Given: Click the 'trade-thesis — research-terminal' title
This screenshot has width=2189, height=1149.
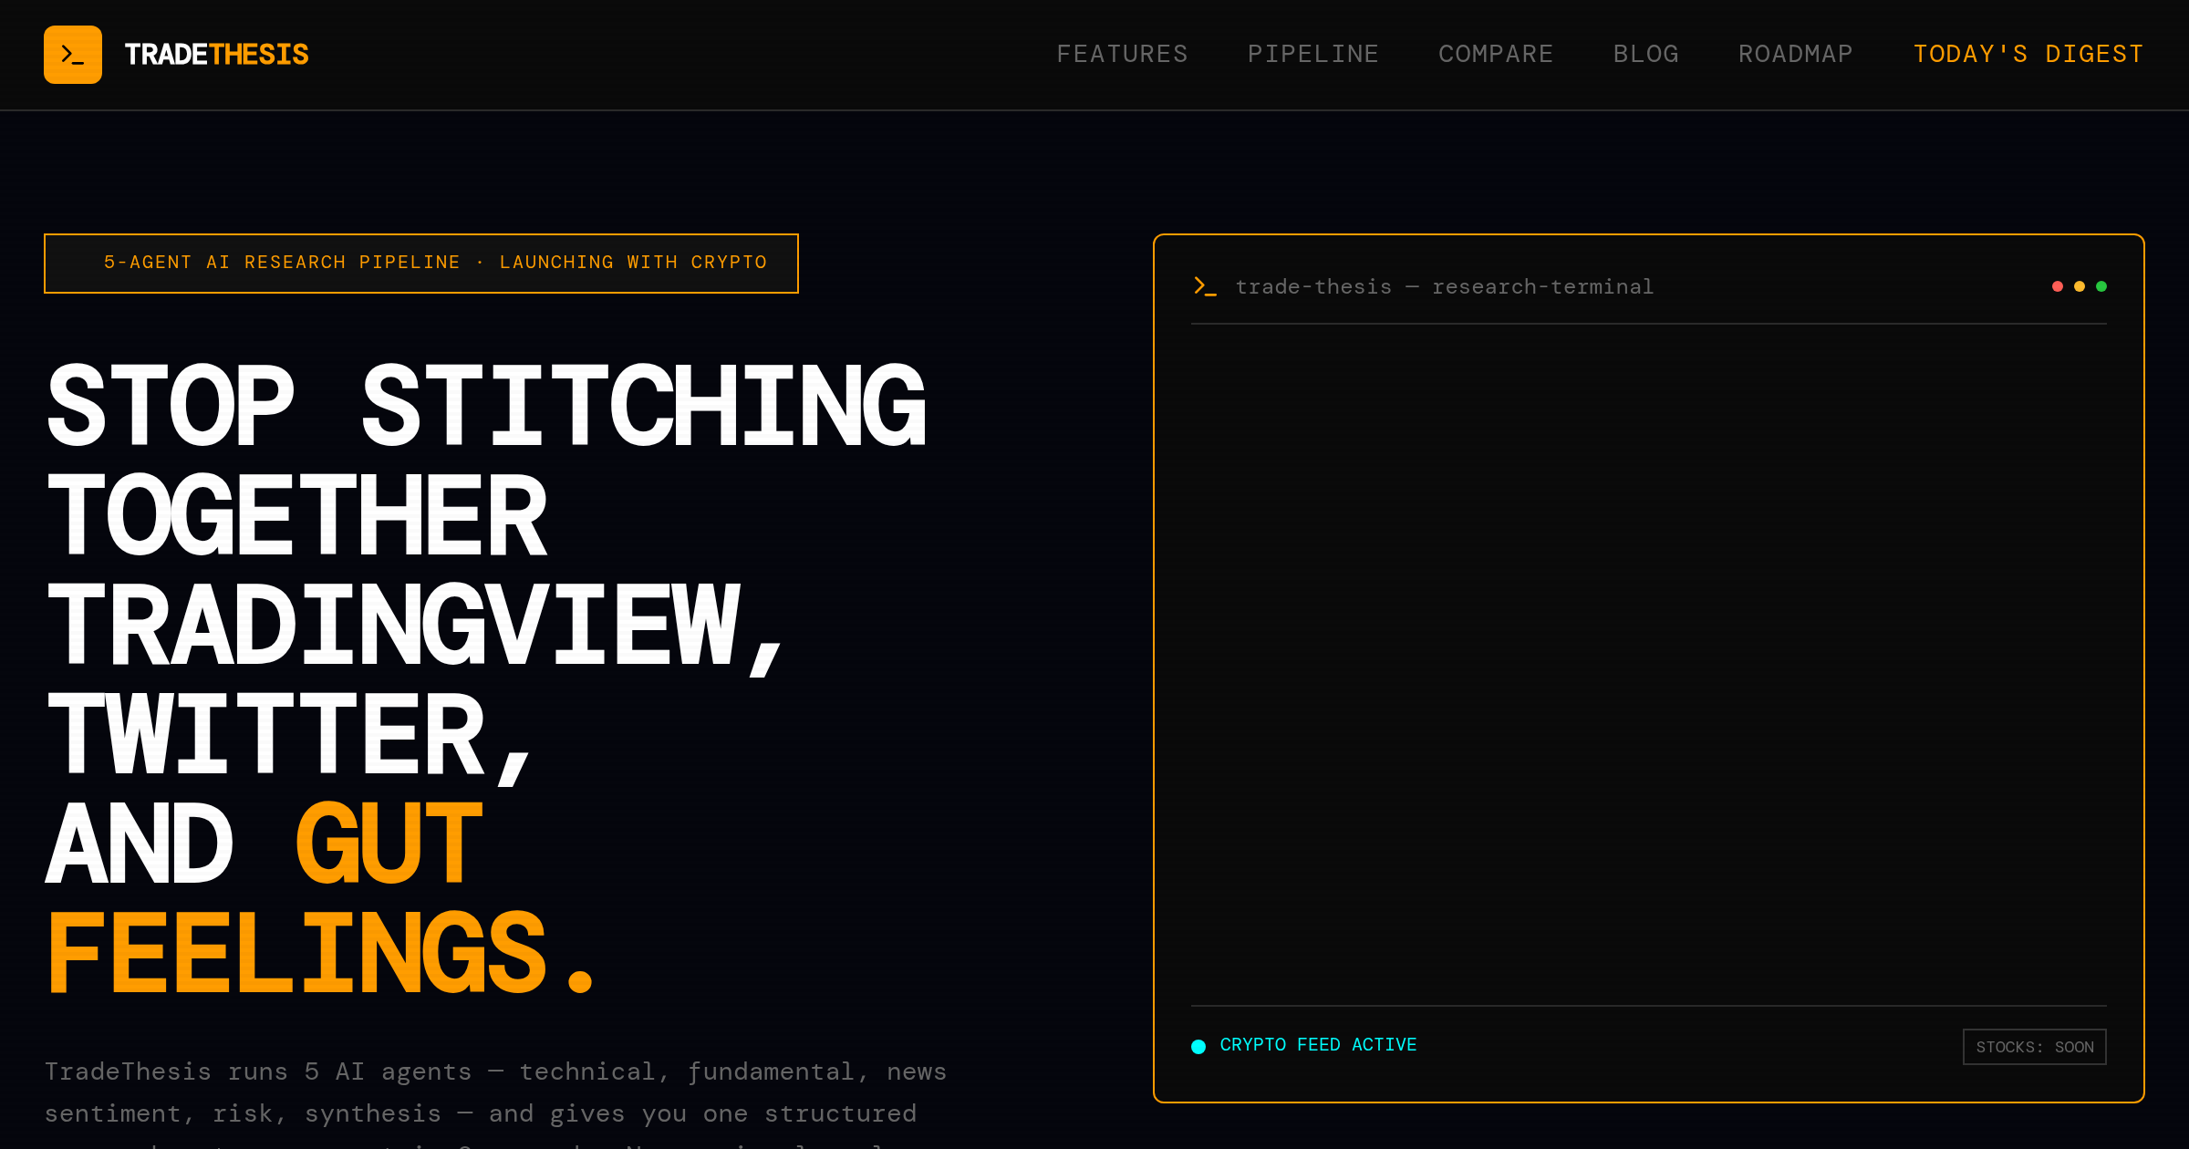Looking at the screenshot, I should pyautogui.click(x=1444, y=286).
